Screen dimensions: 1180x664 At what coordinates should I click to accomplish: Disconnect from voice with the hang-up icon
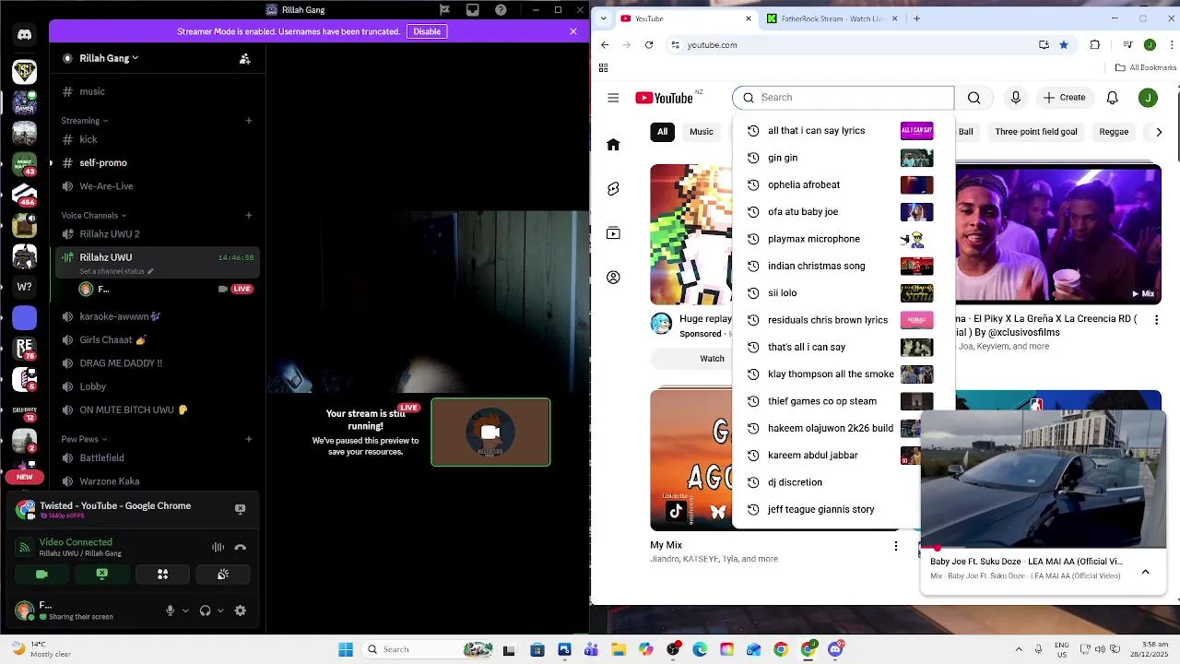click(x=241, y=548)
